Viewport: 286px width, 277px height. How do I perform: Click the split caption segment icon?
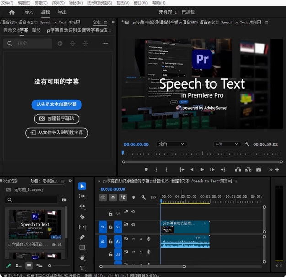(73, 44)
